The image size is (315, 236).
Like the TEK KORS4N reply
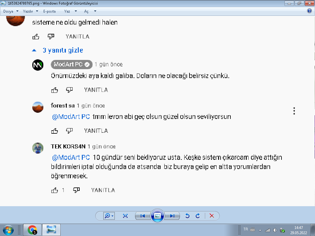54,190
